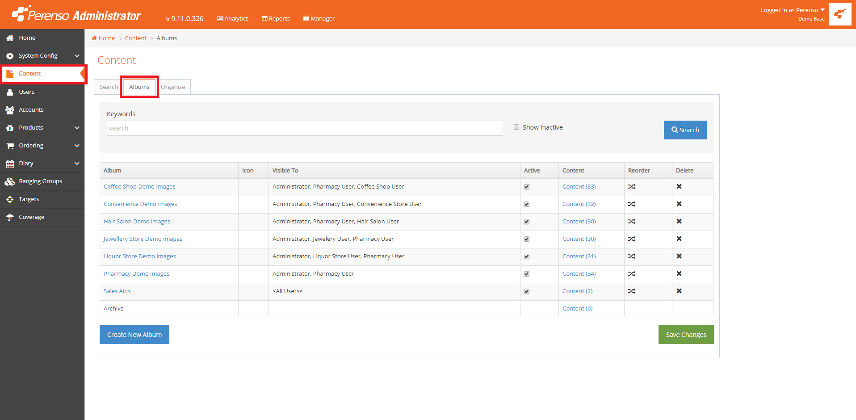The width and height of the screenshot is (856, 420).
Task: Open Targets in the sidebar
Action: pyautogui.click(x=42, y=199)
